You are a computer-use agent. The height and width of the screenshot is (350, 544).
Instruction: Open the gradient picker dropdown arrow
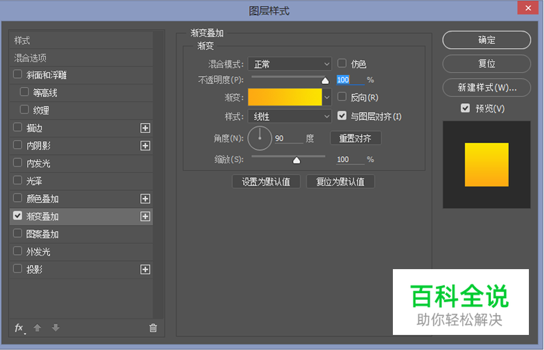click(x=327, y=97)
